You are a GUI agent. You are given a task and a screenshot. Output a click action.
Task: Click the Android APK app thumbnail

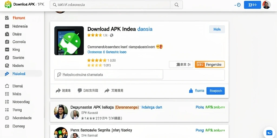[x=69, y=41]
